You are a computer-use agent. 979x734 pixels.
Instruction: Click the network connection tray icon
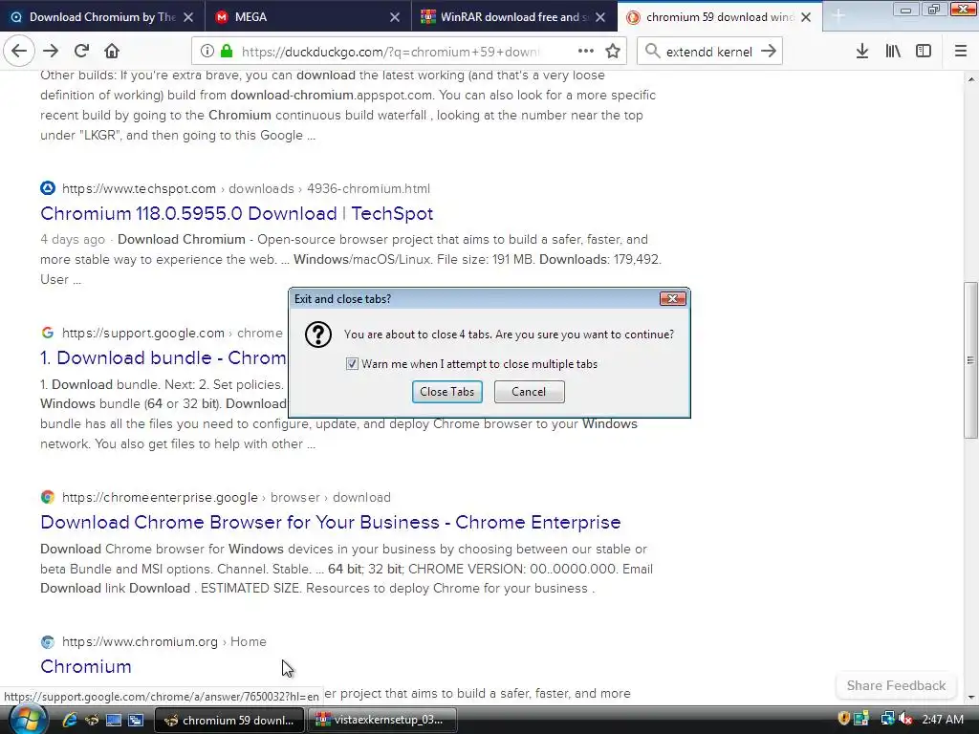pos(887,719)
